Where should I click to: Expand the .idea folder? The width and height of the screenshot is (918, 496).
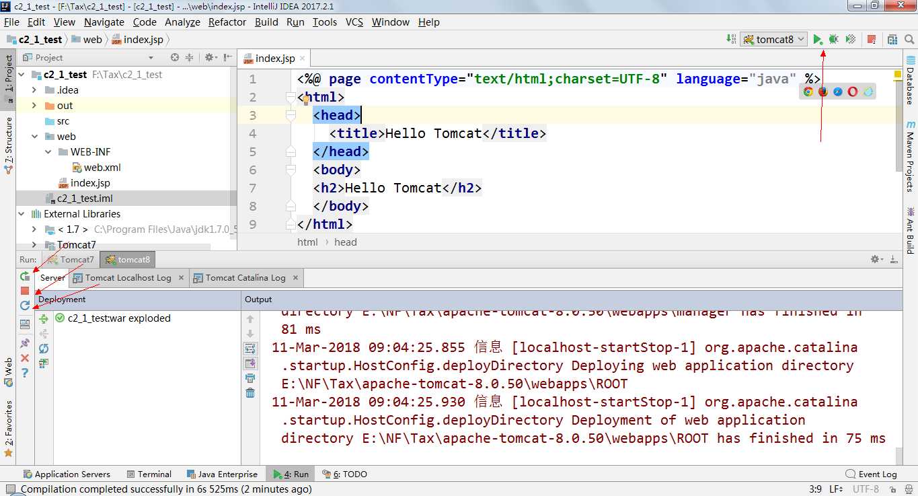click(x=35, y=90)
